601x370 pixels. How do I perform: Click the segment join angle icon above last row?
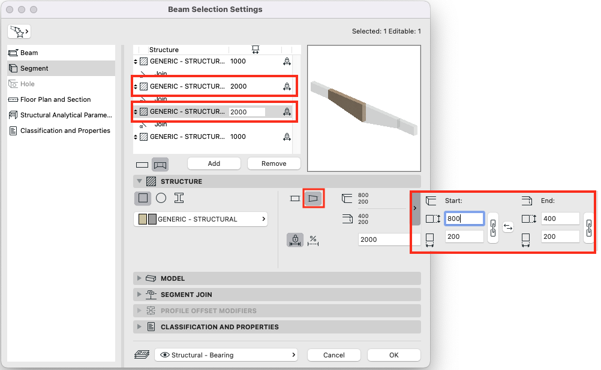(142, 125)
